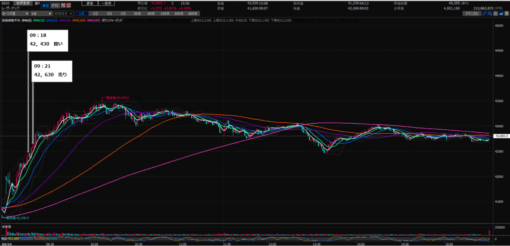Expand the 期間指定 period dropdown
510x246 pixels.
[63, 13]
